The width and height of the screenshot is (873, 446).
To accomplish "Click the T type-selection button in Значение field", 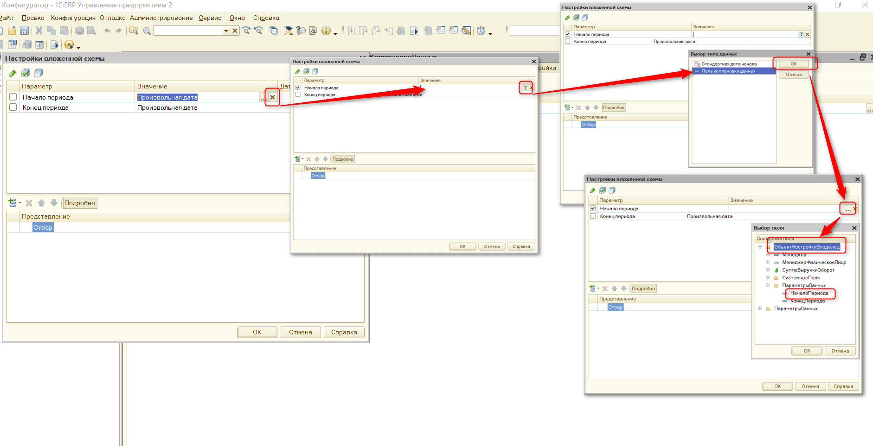I will (x=525, y=88).
